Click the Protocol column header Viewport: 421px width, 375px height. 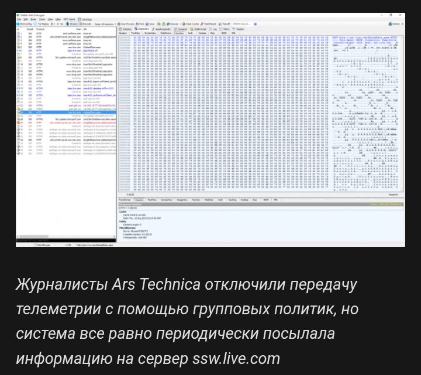point(40,29)
